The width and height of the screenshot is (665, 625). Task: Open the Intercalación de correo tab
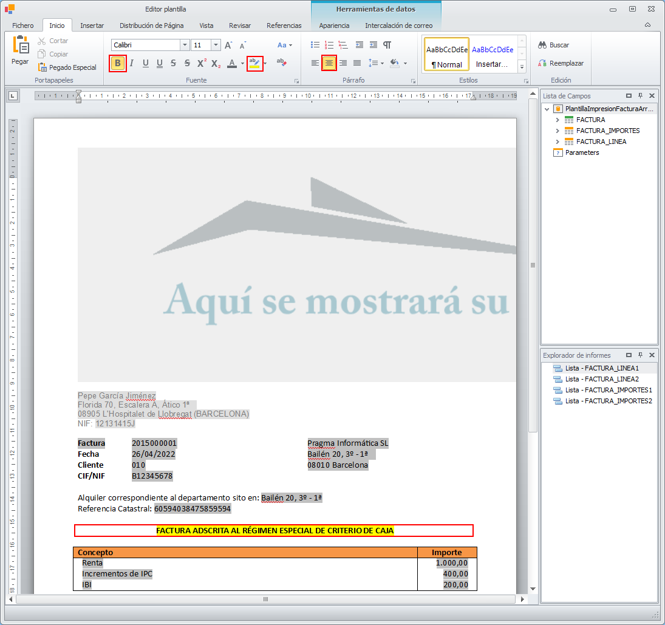(x=398, y=26)
